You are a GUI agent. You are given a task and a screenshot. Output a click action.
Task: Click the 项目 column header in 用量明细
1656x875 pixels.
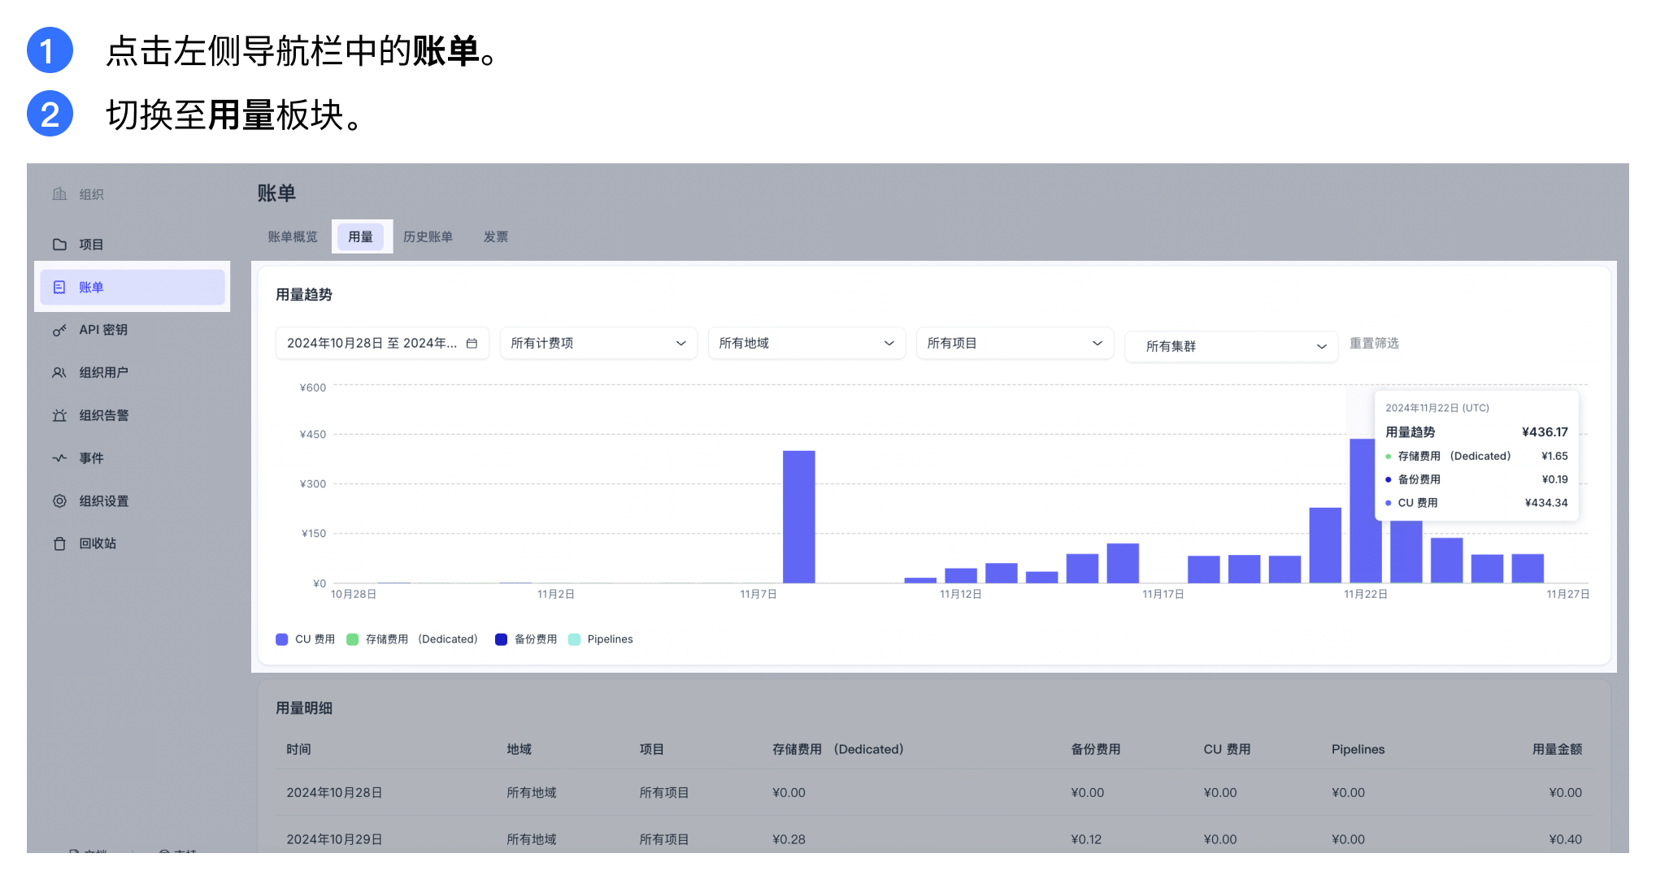pos(651,749)
